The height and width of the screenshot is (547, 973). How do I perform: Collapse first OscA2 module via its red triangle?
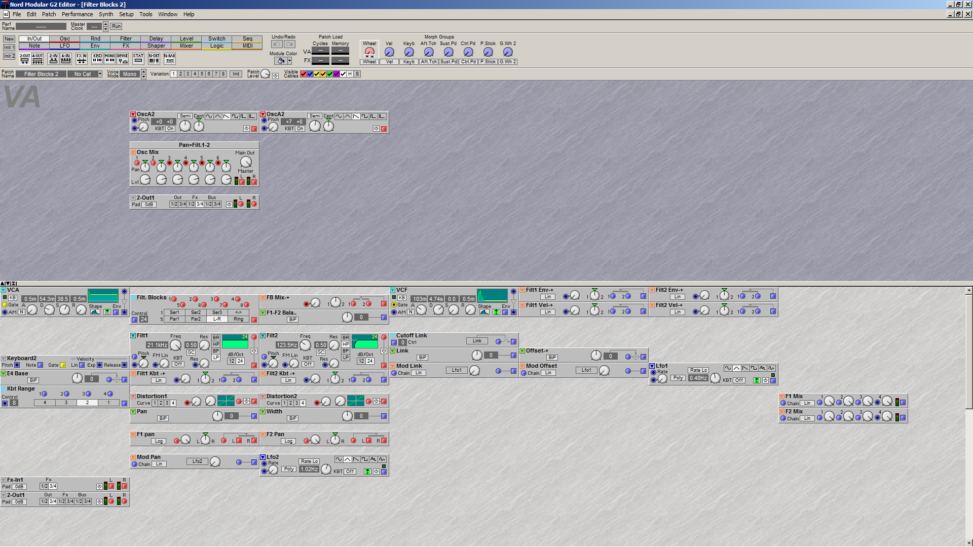(x=133, y=114)
